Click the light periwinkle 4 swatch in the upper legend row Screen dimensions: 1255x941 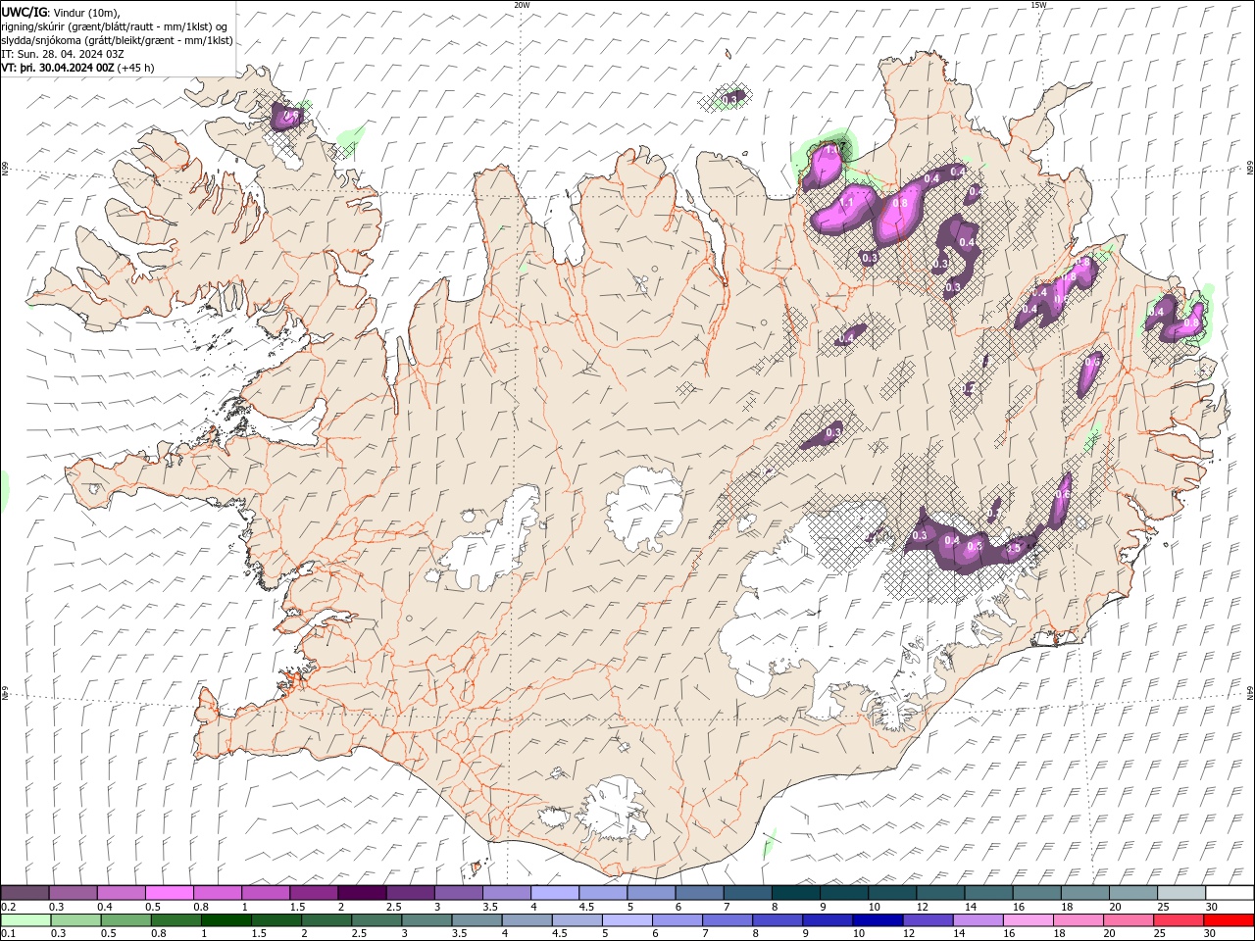click(555, 893)
